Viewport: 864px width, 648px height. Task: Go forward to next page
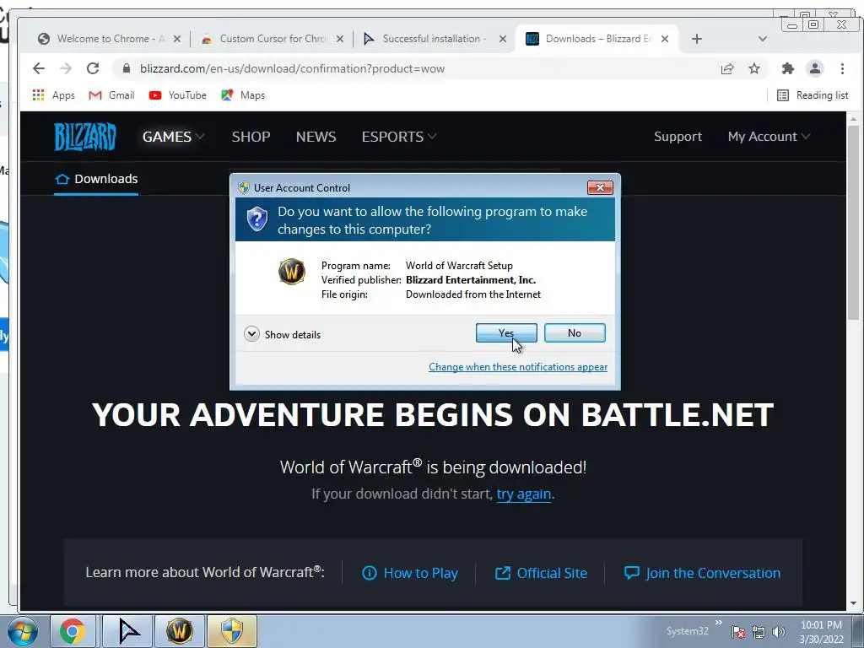coord(66,68)
